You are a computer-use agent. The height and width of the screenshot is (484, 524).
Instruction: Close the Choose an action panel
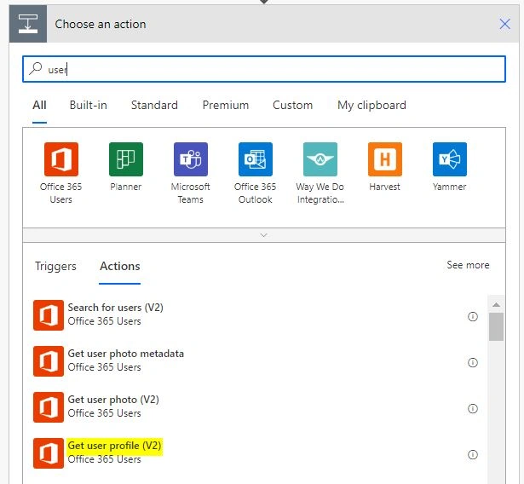(504, 24)
